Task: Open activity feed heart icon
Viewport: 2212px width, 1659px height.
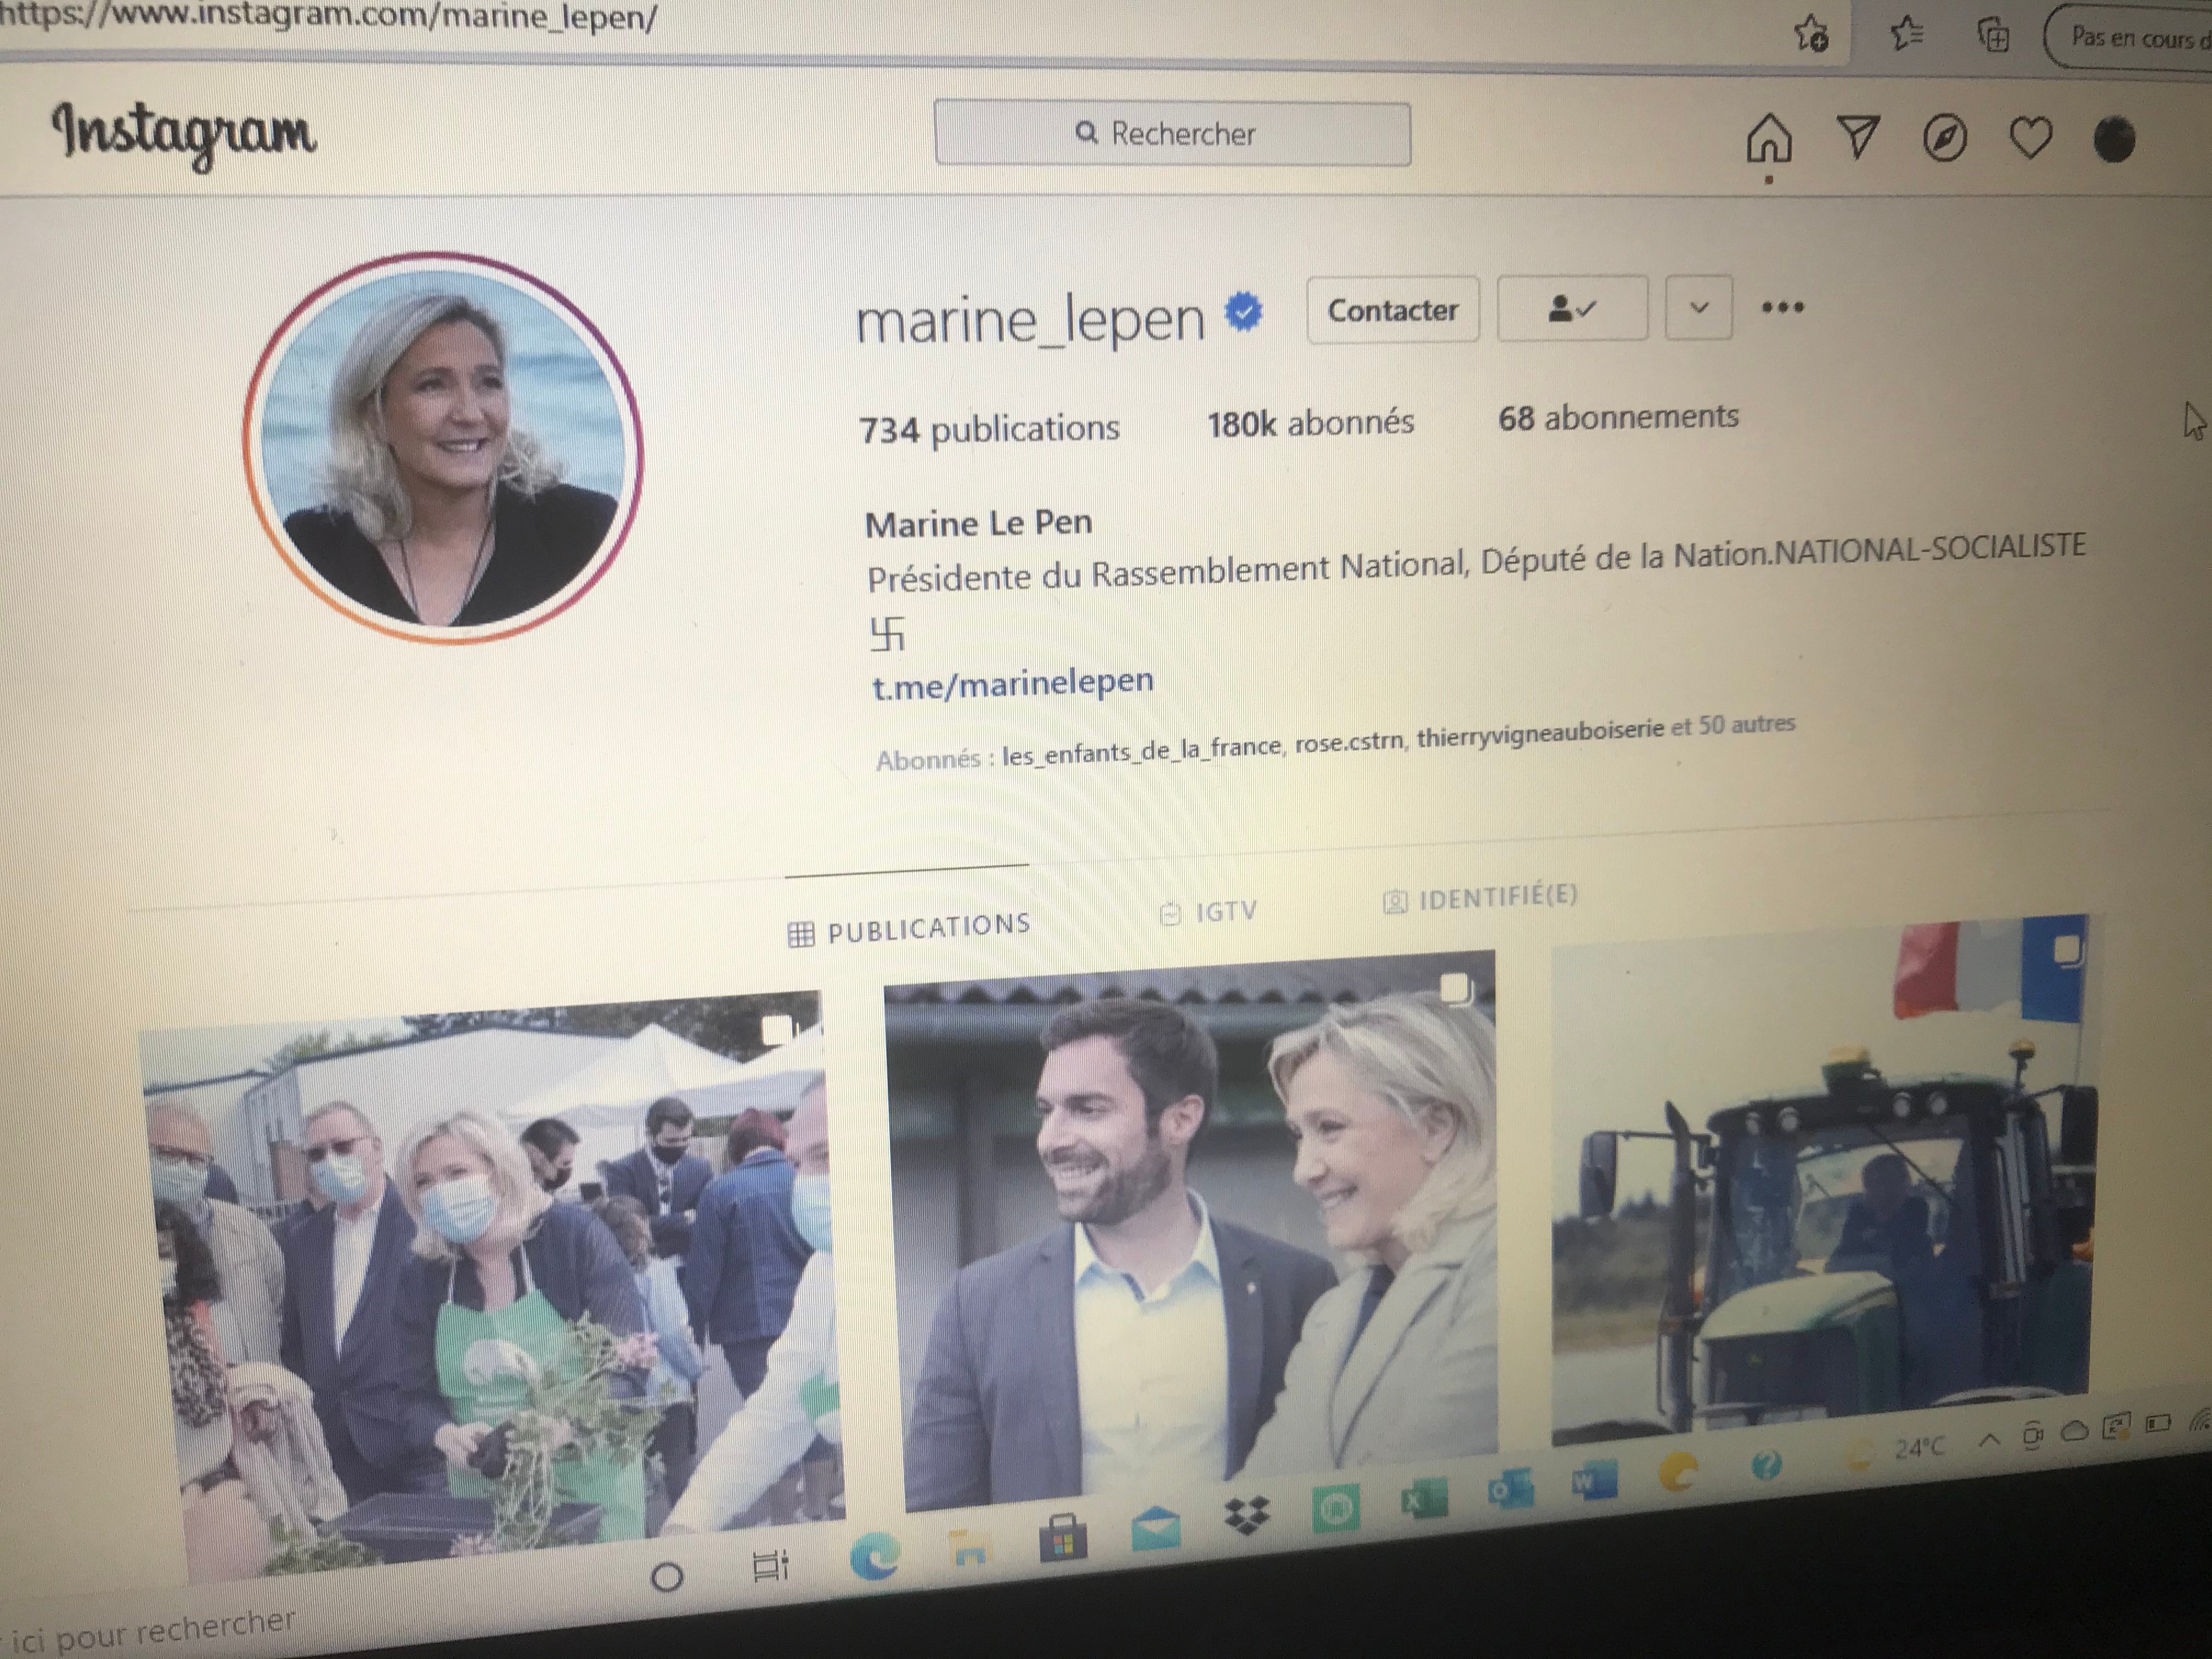Action: click(2031, 138)
